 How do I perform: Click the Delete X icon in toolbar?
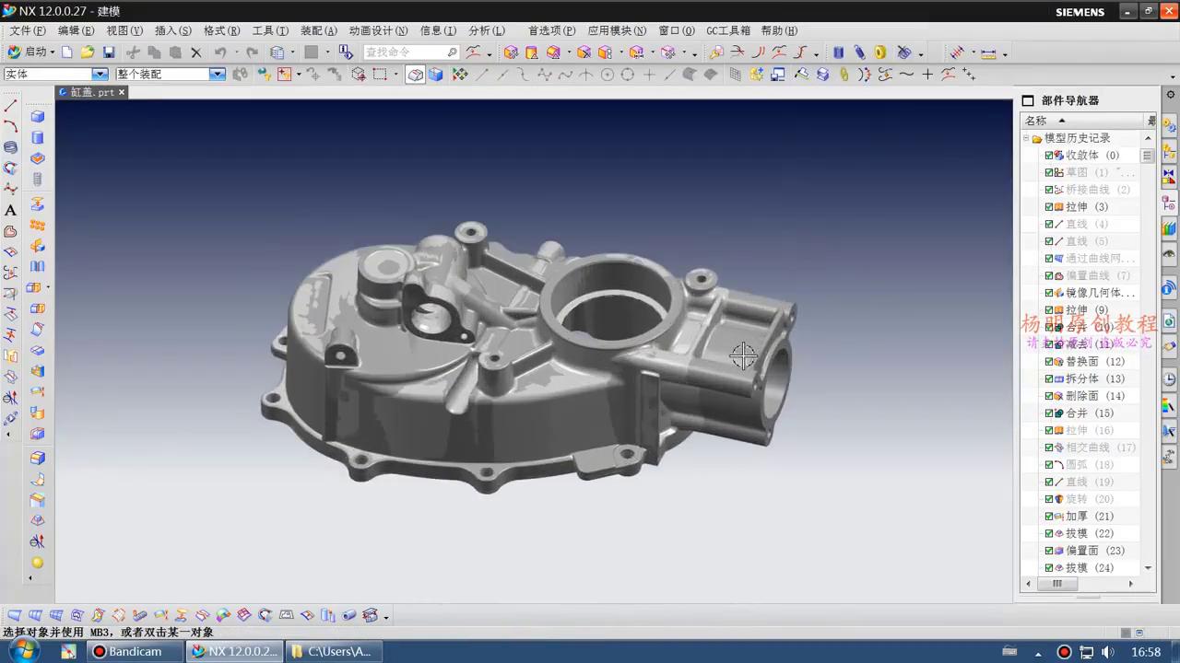(195, 52)
